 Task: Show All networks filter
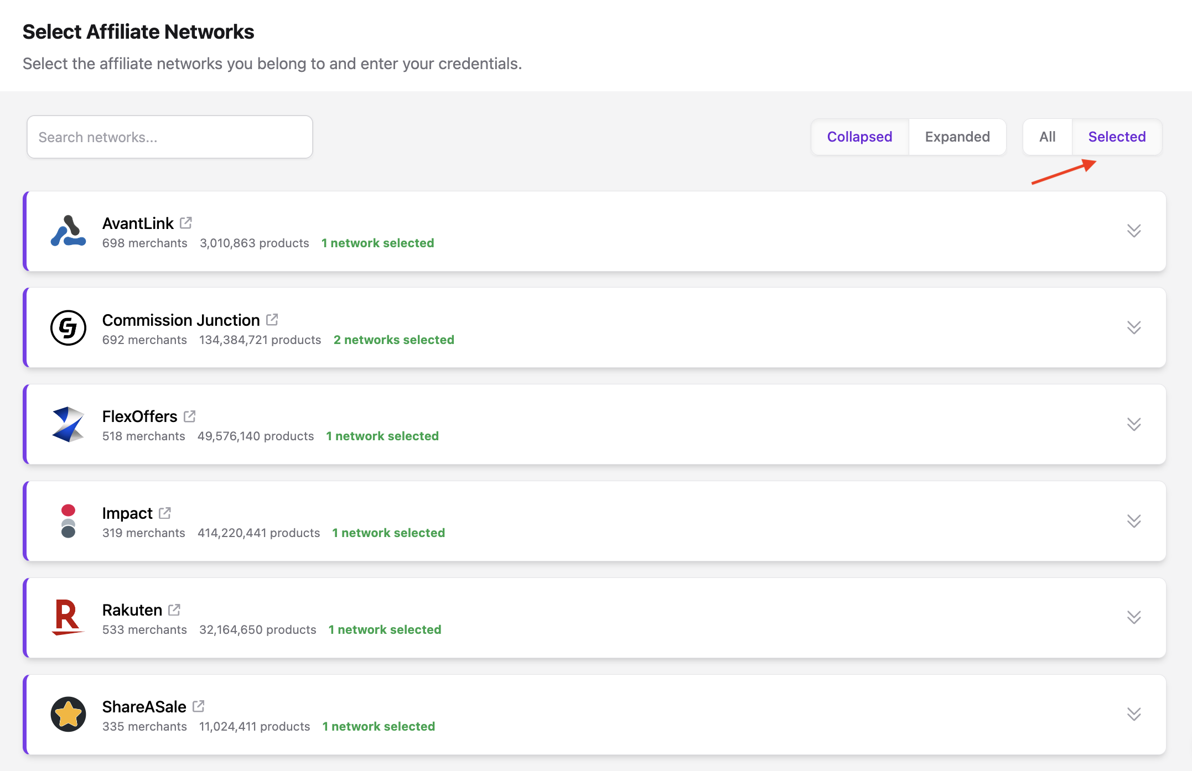point(1047,137)
